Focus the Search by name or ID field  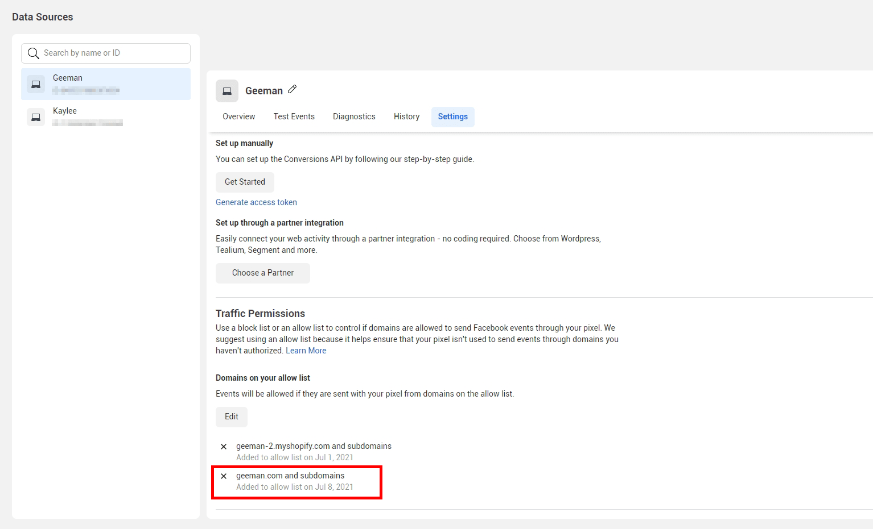click(114, 53)
